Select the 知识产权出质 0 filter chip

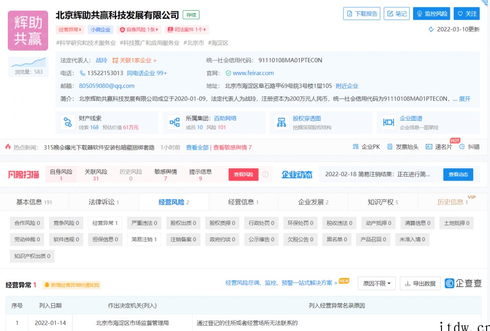click(x=32, y=256)
